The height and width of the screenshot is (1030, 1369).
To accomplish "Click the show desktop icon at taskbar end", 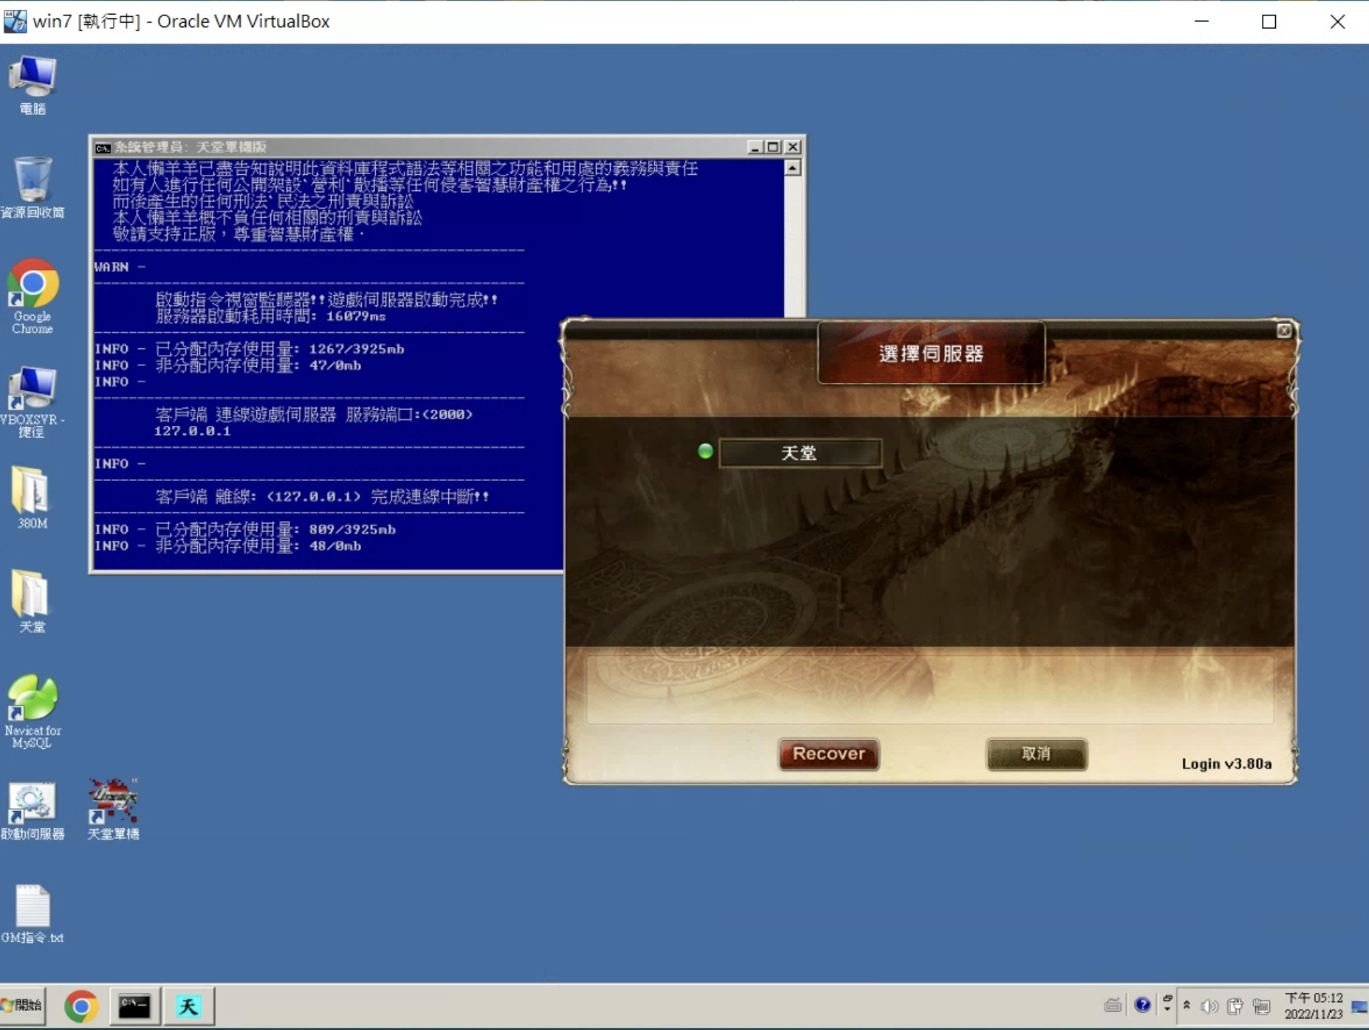I will pos(1359,1006).
